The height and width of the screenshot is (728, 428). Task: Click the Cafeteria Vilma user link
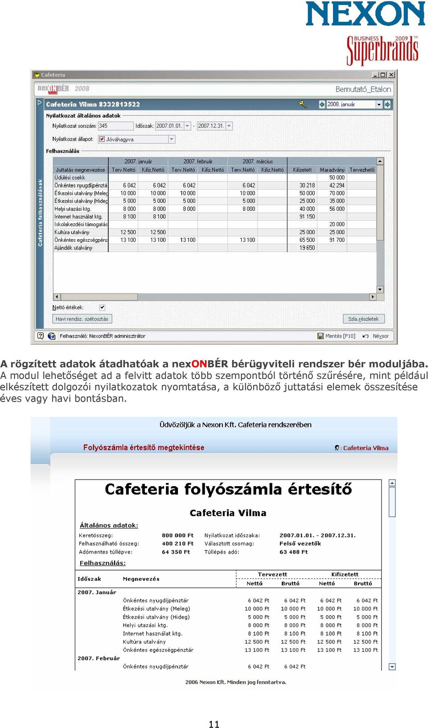click(x=366, y=448)
